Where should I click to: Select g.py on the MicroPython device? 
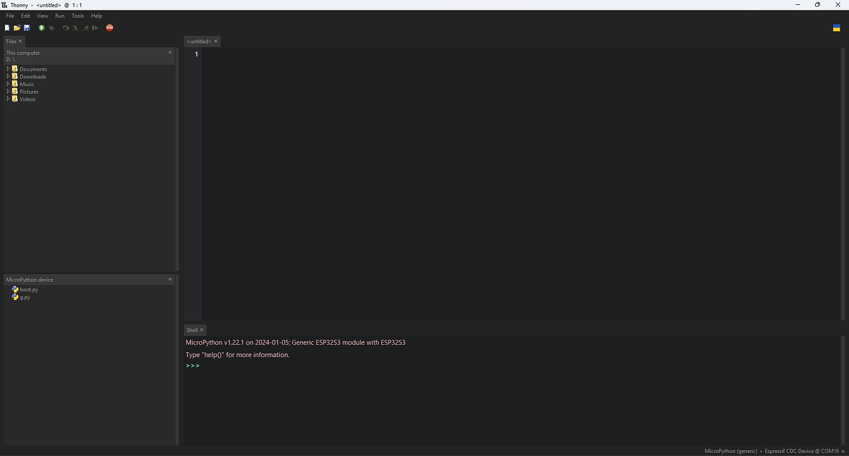click(25, 297)
